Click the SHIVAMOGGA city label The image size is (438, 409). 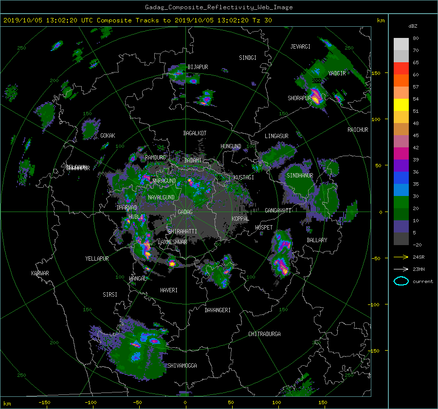(182, 366)
